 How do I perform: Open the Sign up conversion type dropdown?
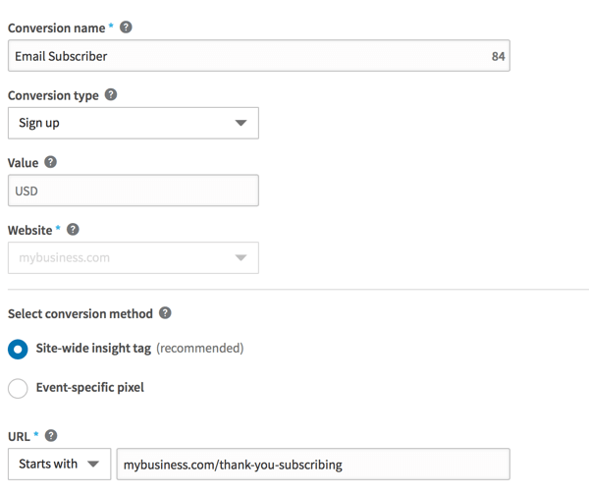click(133, 123)
